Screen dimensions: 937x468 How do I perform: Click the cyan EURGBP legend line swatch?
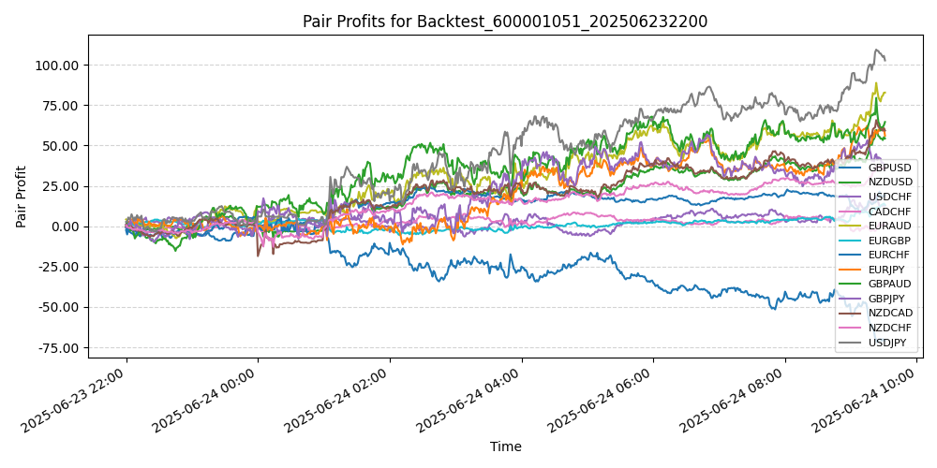pos(851,241)
